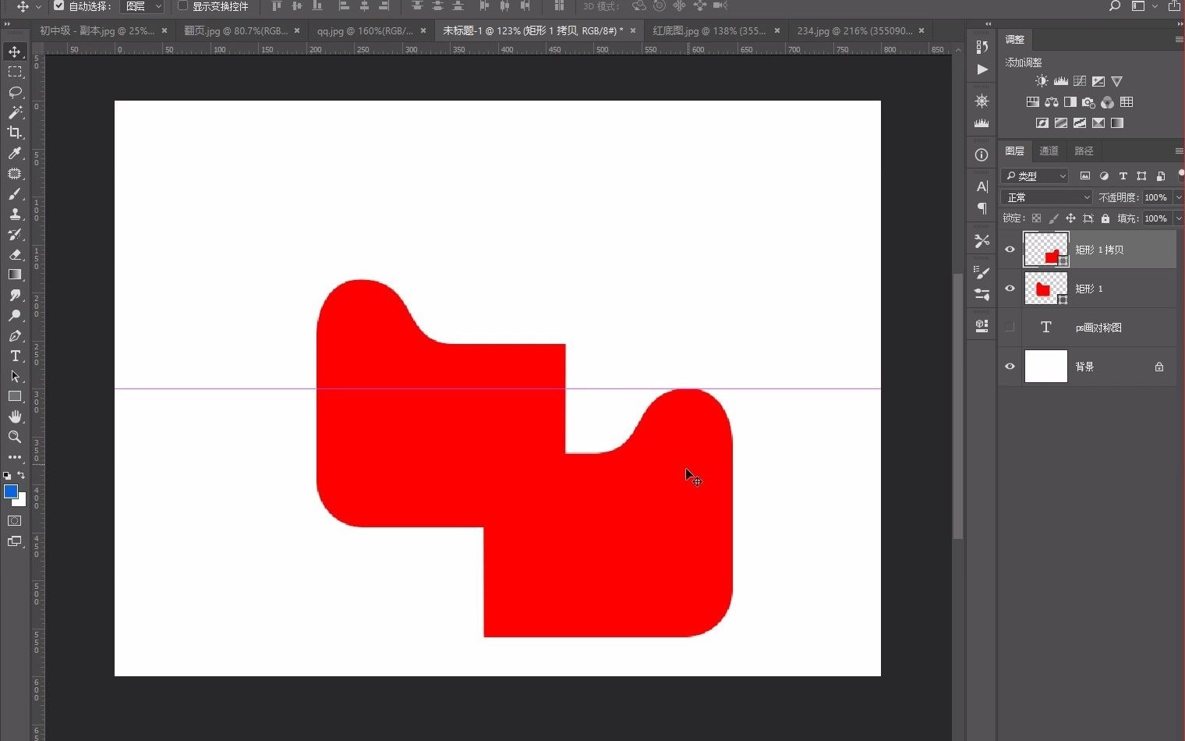Viewport: 1185px width, 741px height.
Task: Open the layer filter 类型 dropdown
Action: point(1035,176)
